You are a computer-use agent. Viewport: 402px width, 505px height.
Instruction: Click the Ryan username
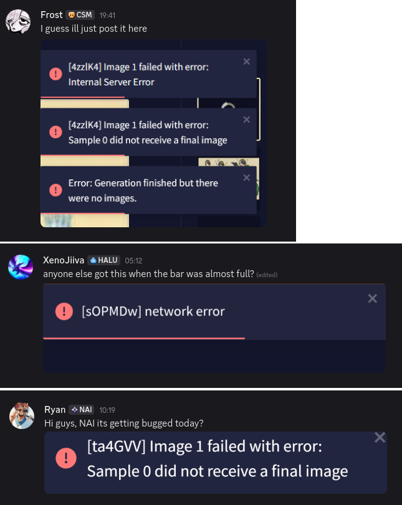point(55,410)
